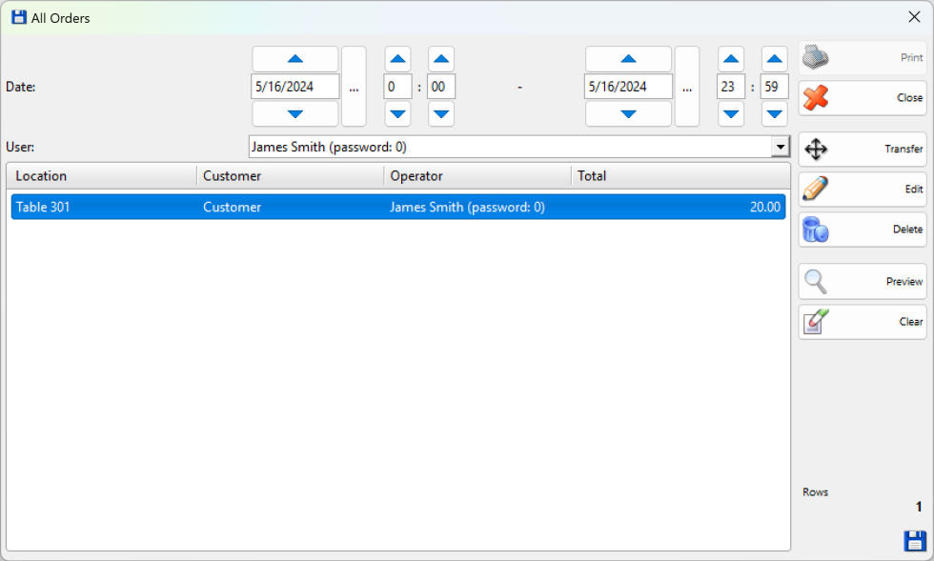Decrease the start hour value 0
The width and height of the screenshot is (934, 561).
click(x=398, y=113)
